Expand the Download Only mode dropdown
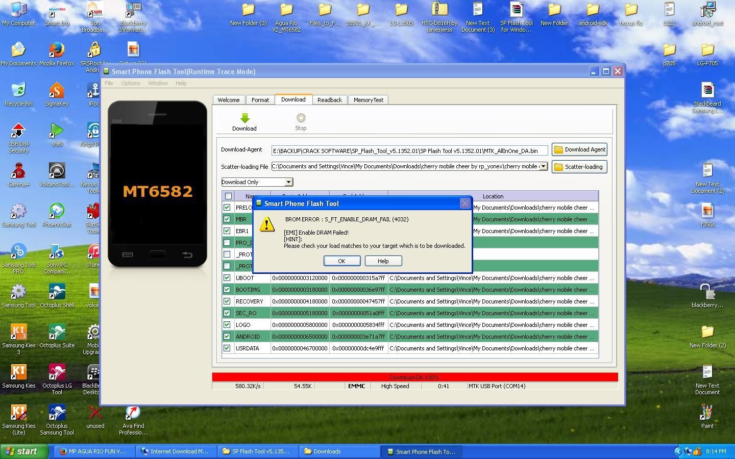 click(x=288, y=182)
